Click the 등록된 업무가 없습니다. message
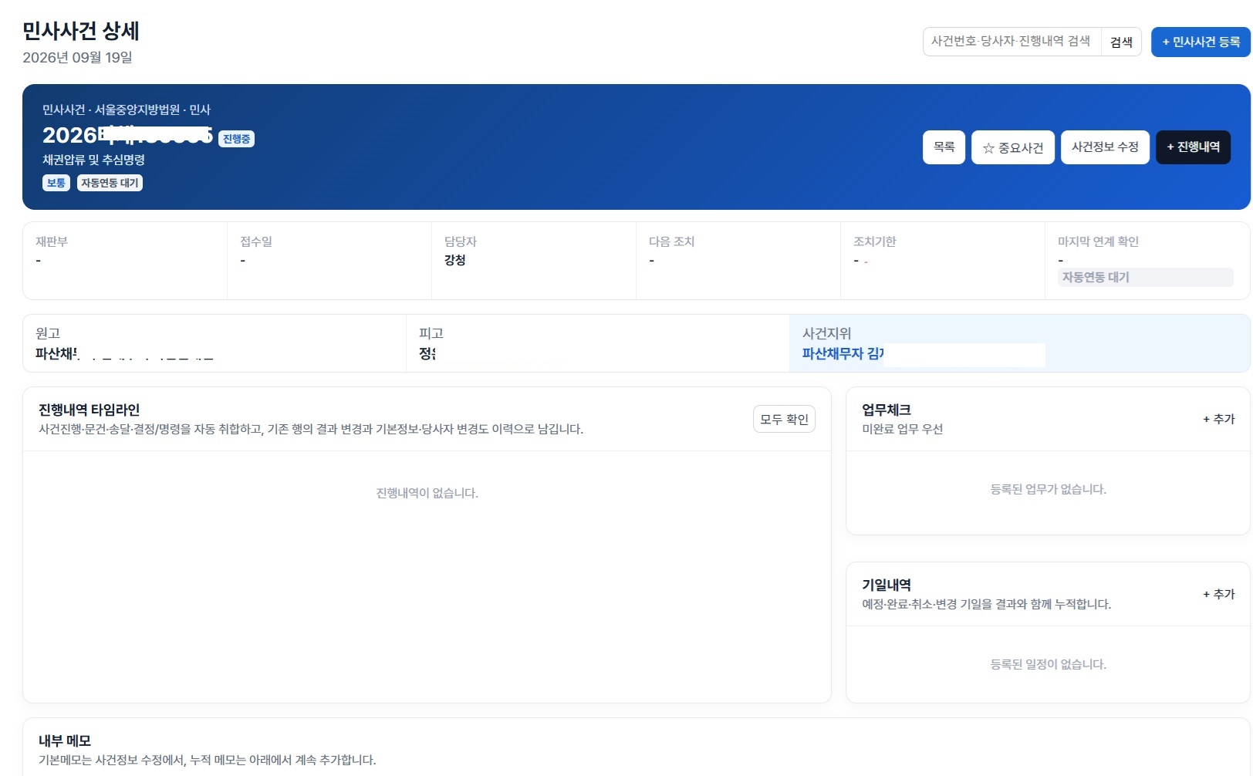 [x=1049, y=489]
